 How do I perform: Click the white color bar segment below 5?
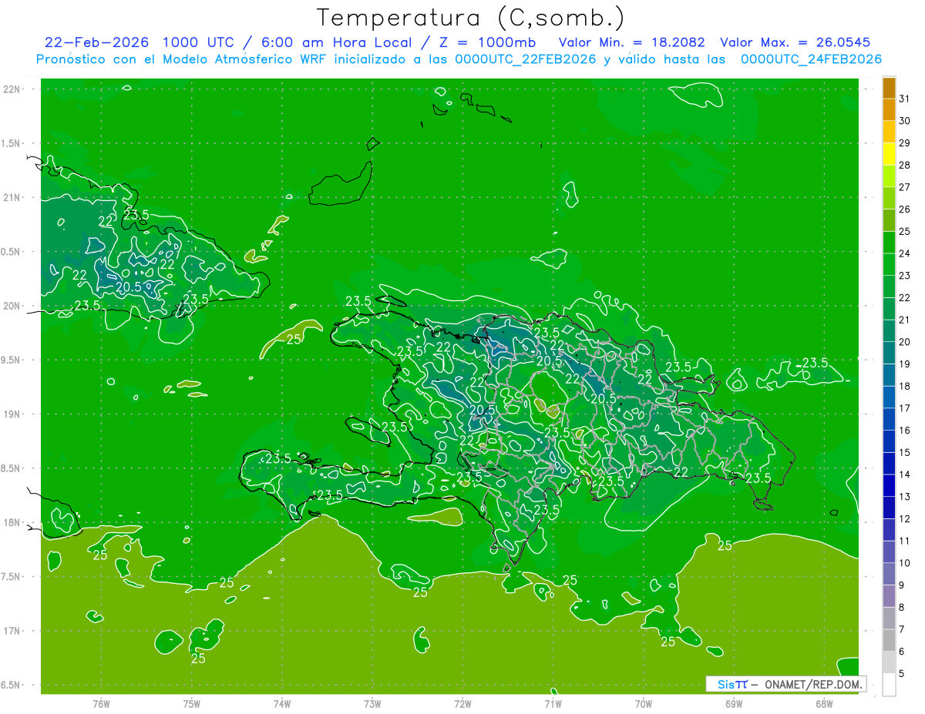click(x=889, y=685)
